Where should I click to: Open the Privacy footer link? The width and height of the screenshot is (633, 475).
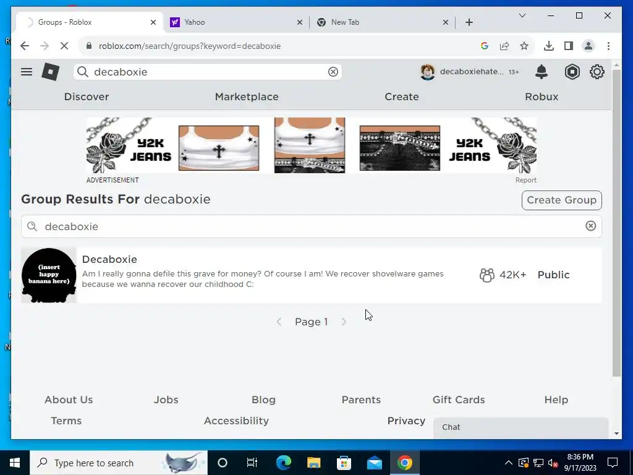click(406, 421)
